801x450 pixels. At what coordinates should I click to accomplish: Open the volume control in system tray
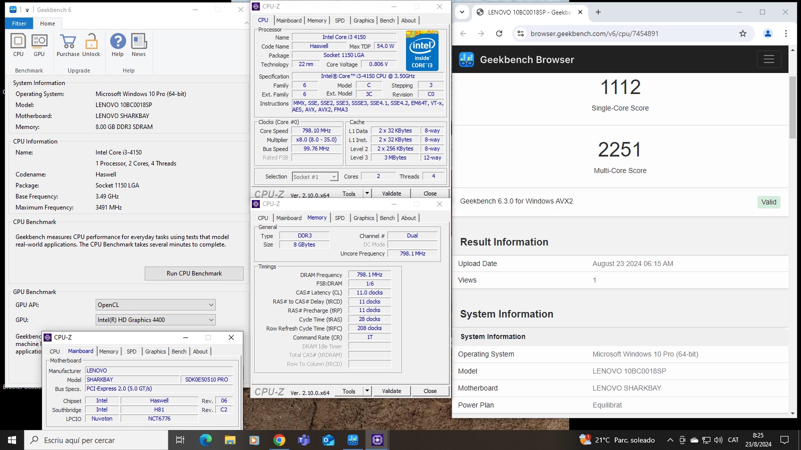tap(718, 440)
